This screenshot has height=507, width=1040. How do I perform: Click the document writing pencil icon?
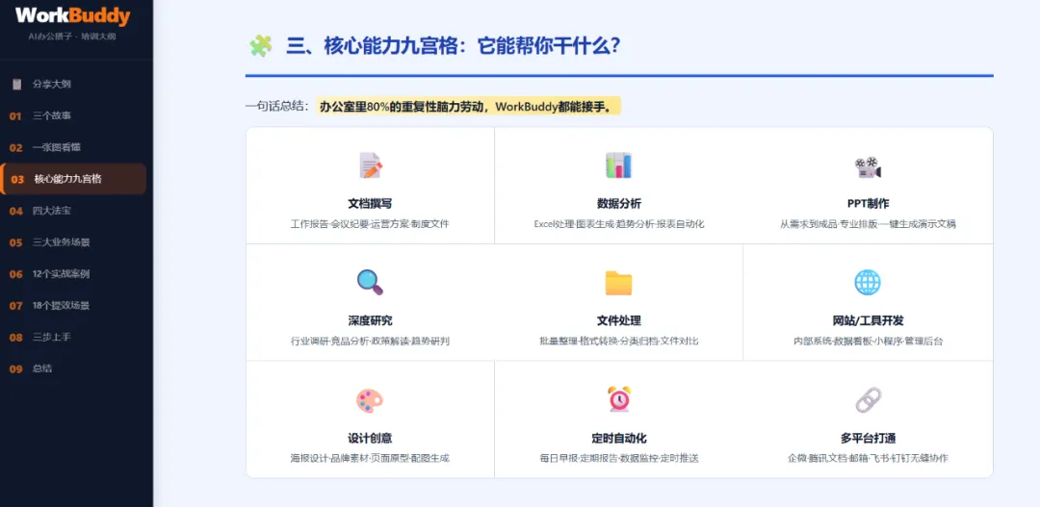point(370,165)
